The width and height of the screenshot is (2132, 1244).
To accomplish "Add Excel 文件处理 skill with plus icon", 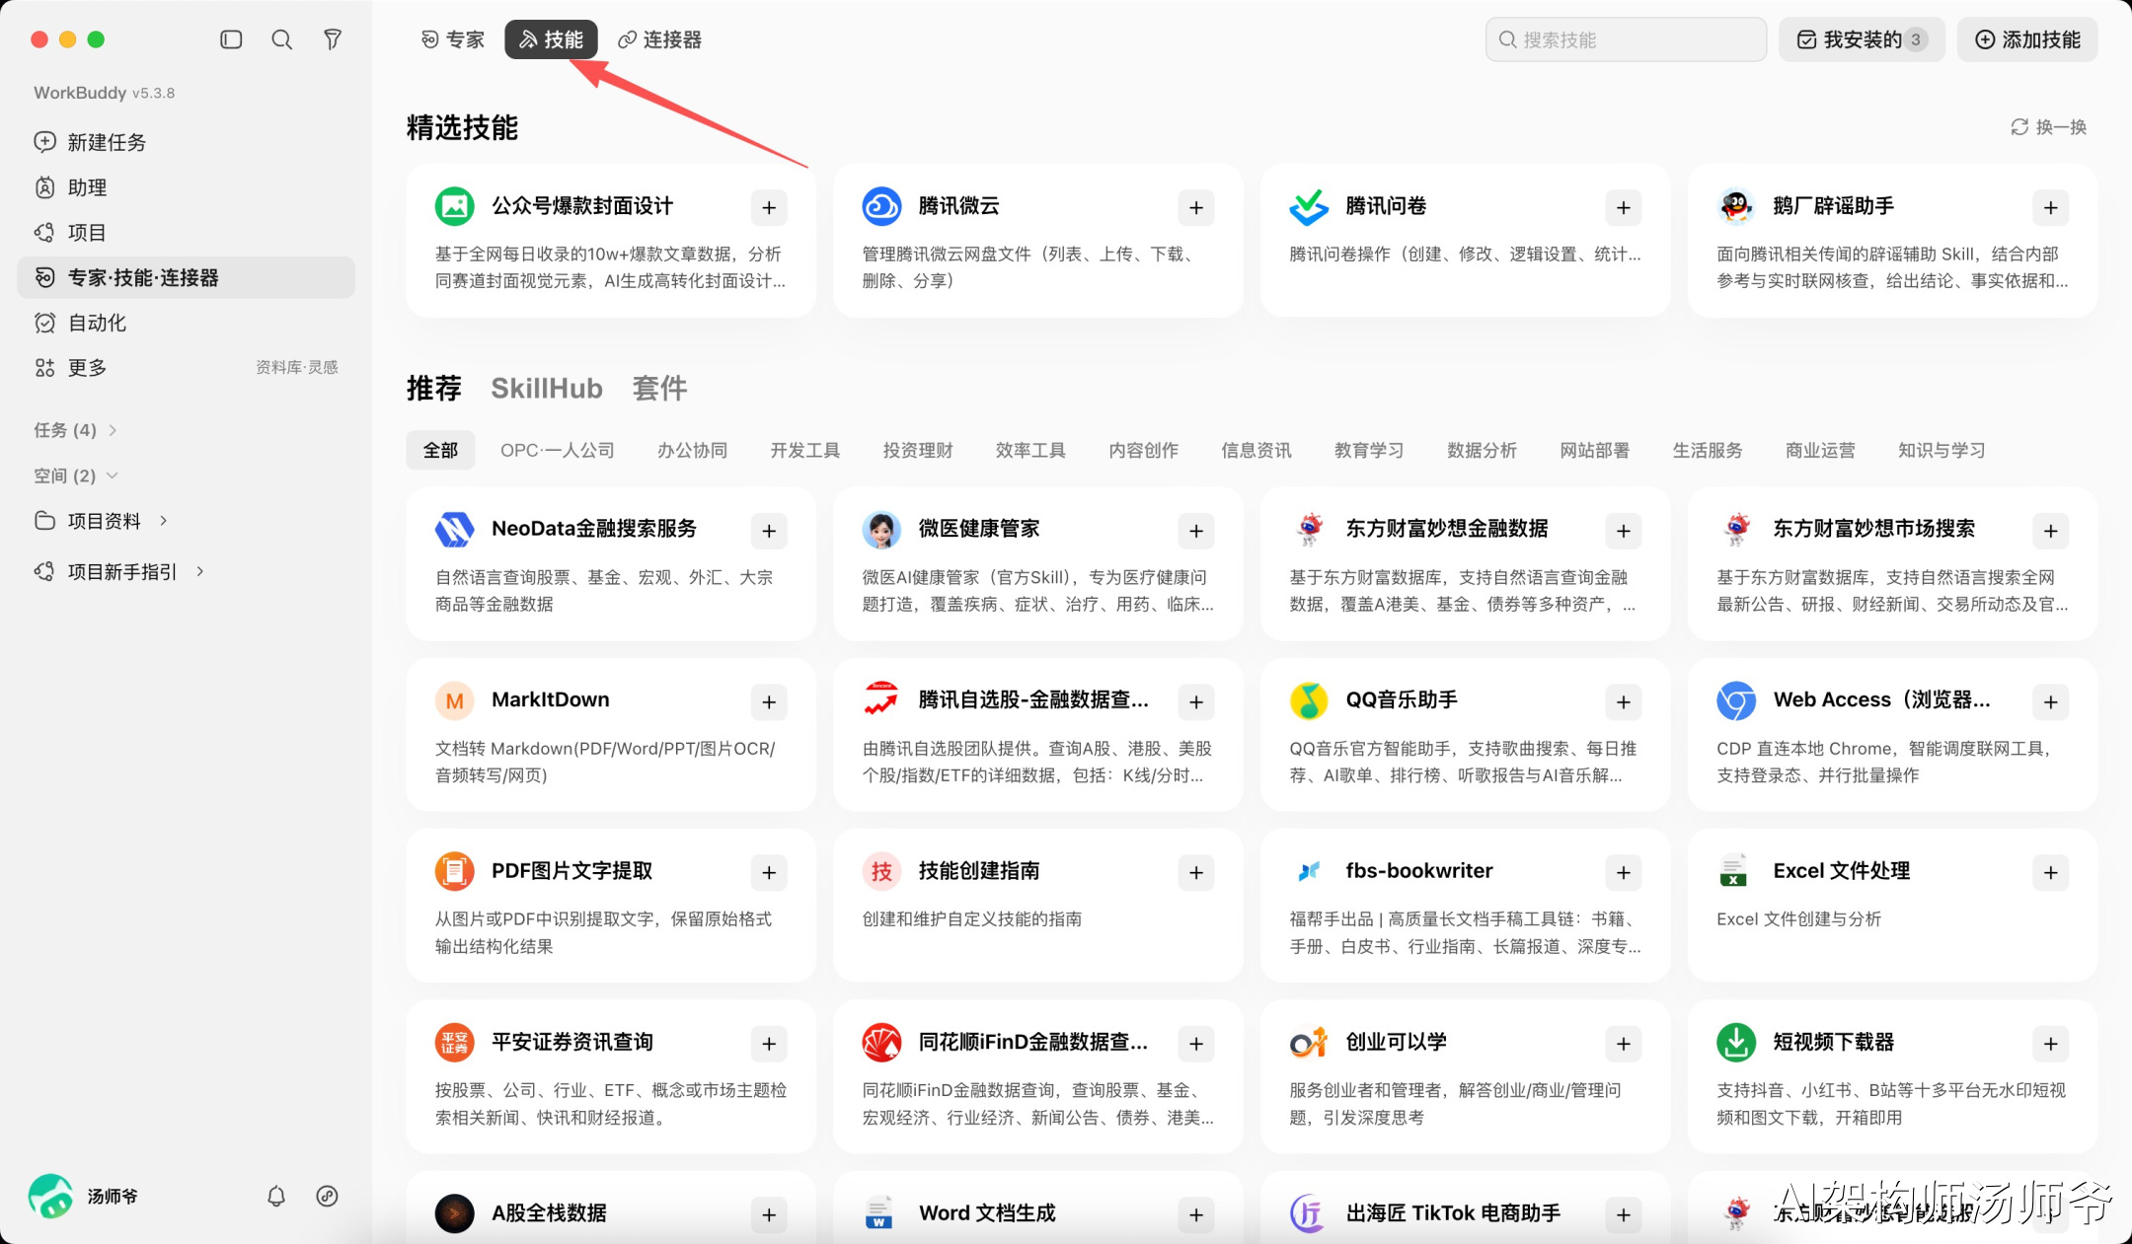I will coord(2051,872).
